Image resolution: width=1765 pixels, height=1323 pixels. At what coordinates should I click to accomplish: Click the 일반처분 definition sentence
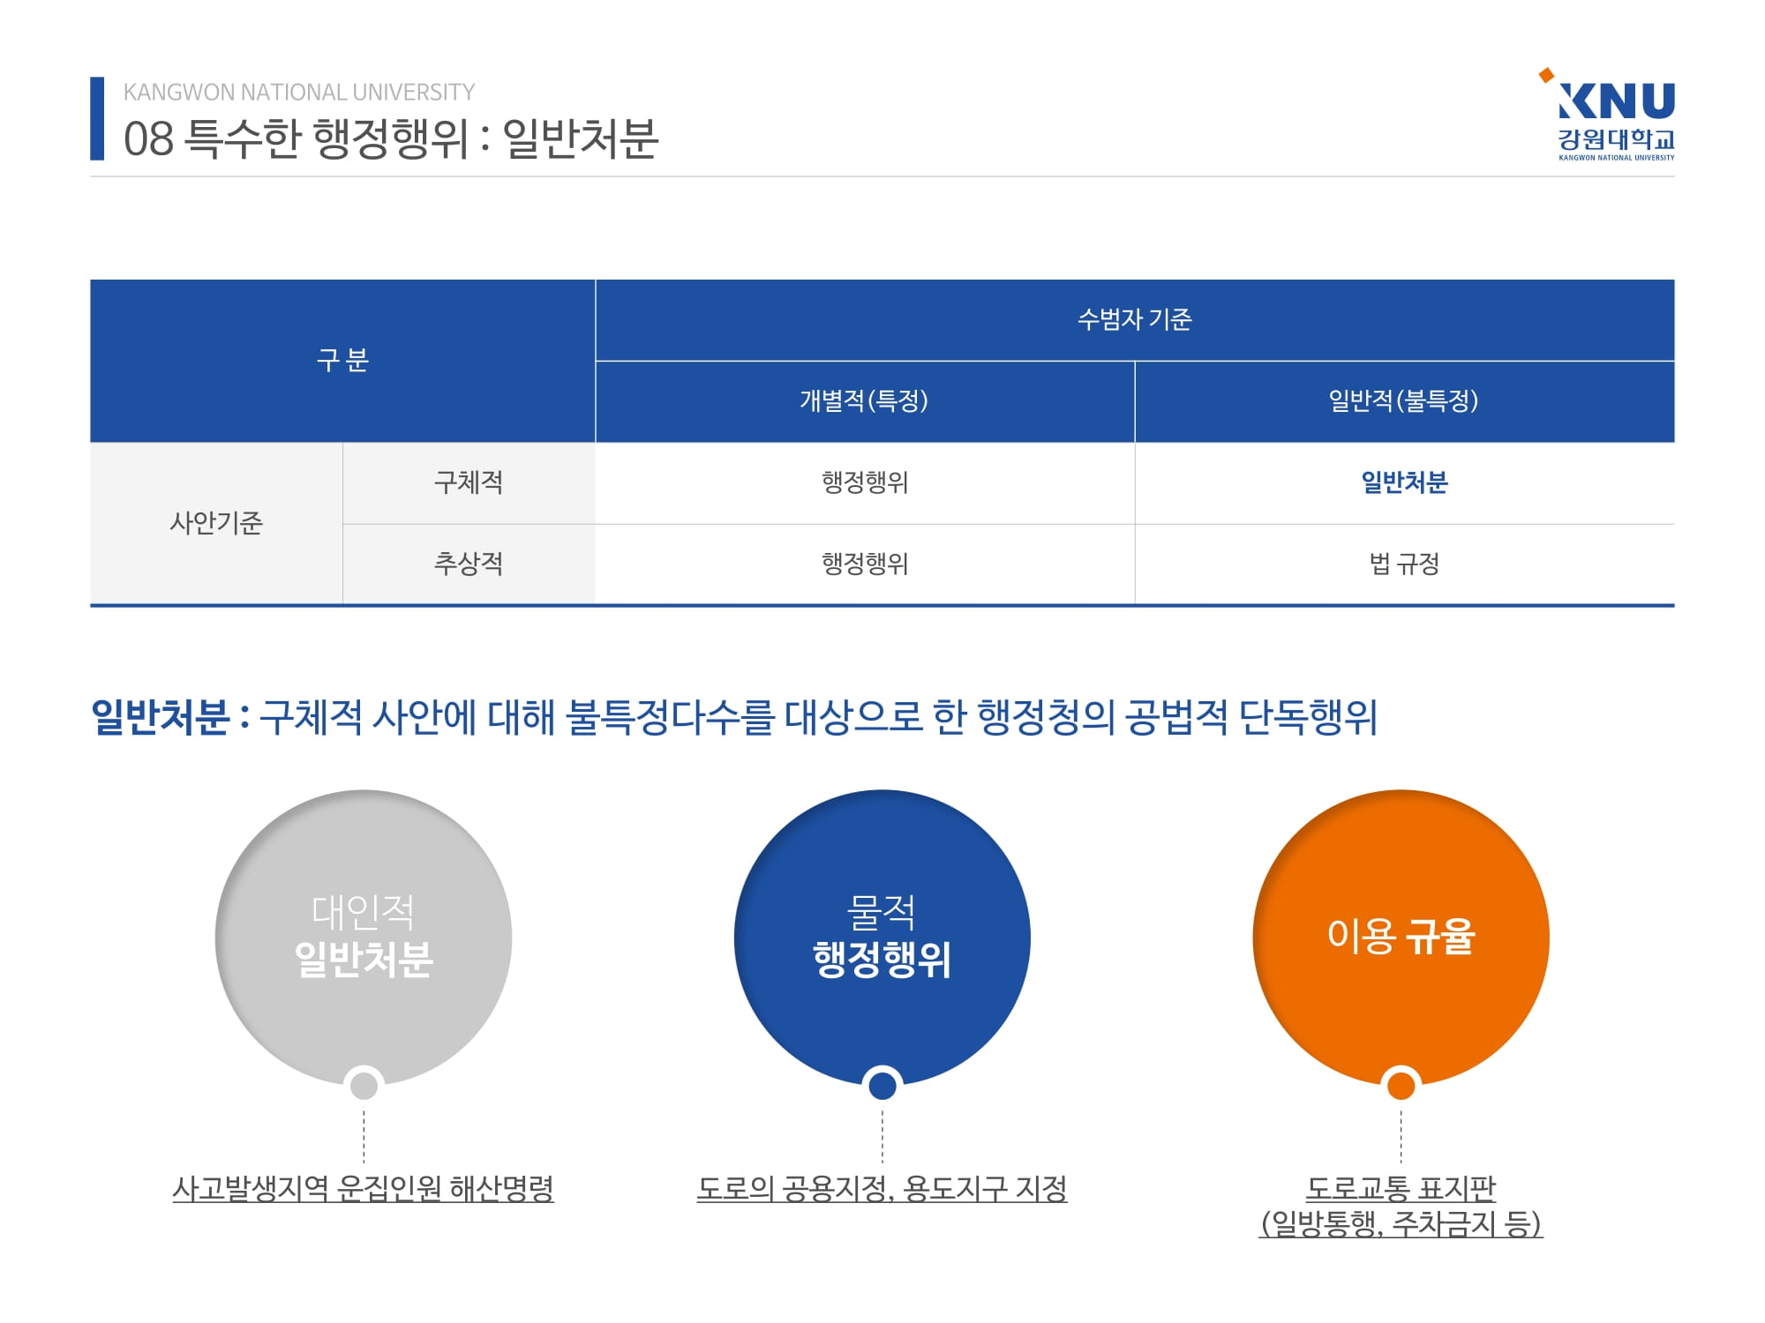click(x=732, y=716)
